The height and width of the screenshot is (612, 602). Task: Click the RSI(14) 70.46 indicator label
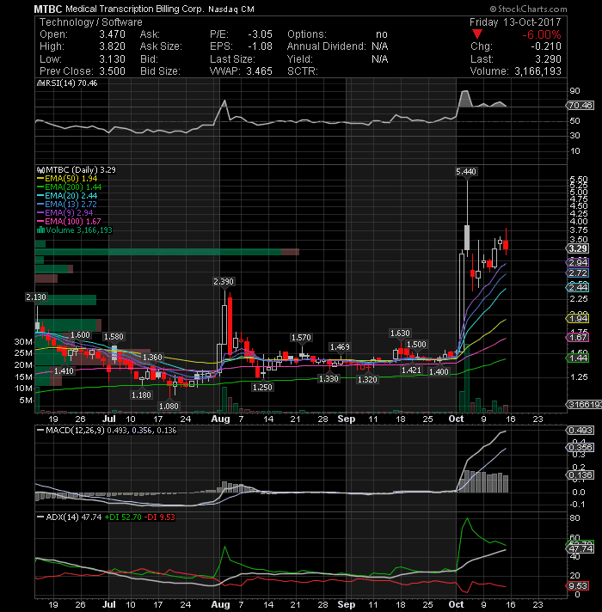(71, 83)
